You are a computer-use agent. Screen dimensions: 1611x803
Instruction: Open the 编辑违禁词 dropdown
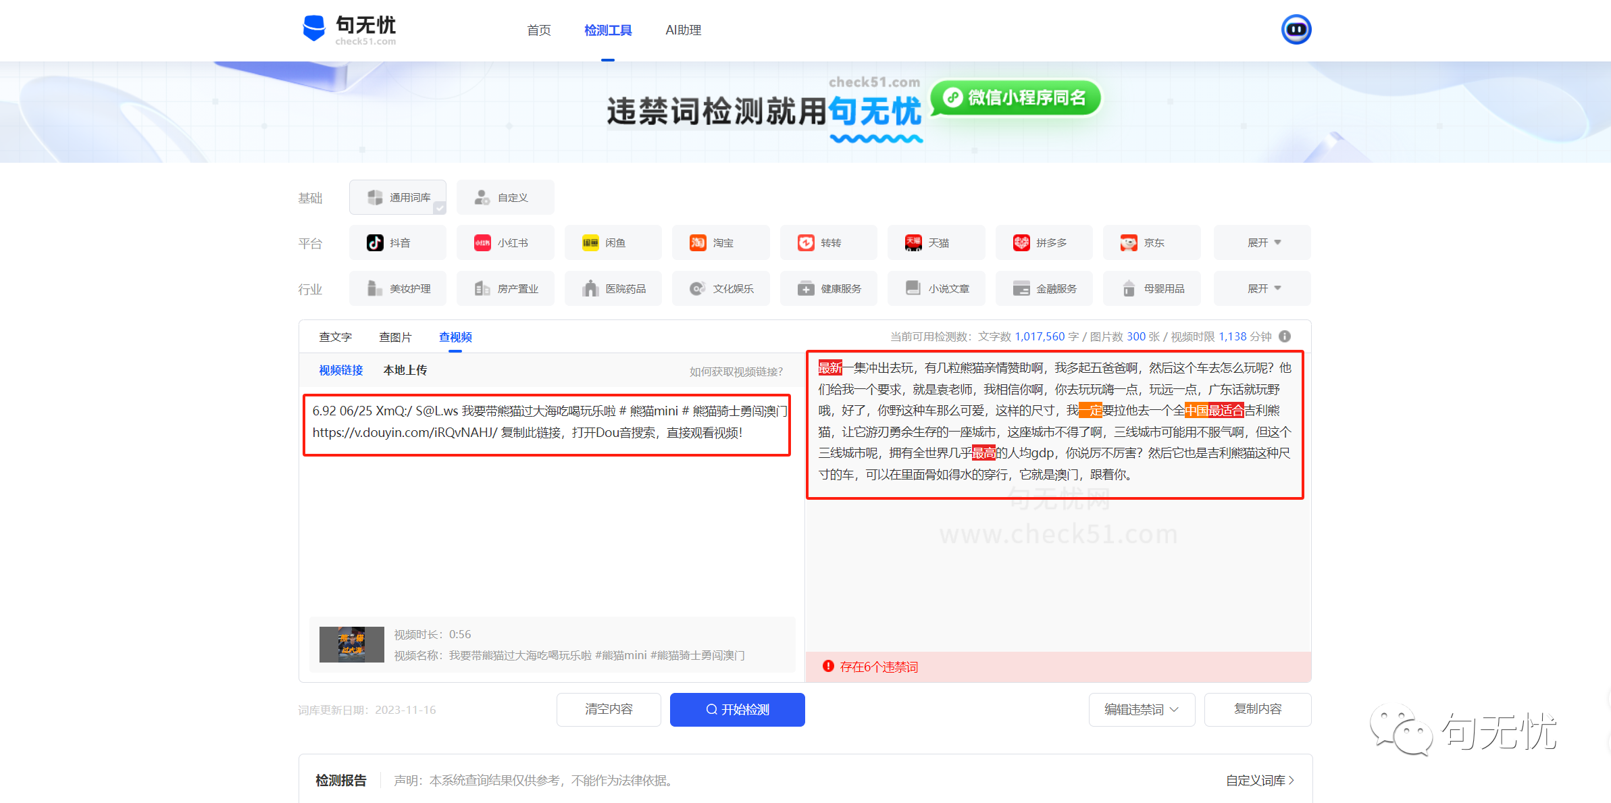[1142, 710]
